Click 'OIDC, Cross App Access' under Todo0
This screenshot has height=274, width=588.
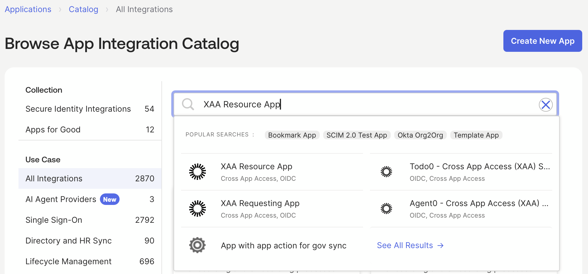[x=447, y=178]
